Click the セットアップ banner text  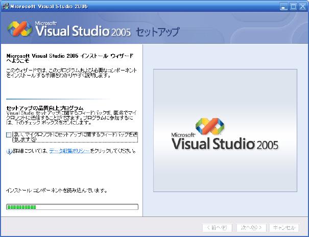pyautogui.click(x=158, y=32)
